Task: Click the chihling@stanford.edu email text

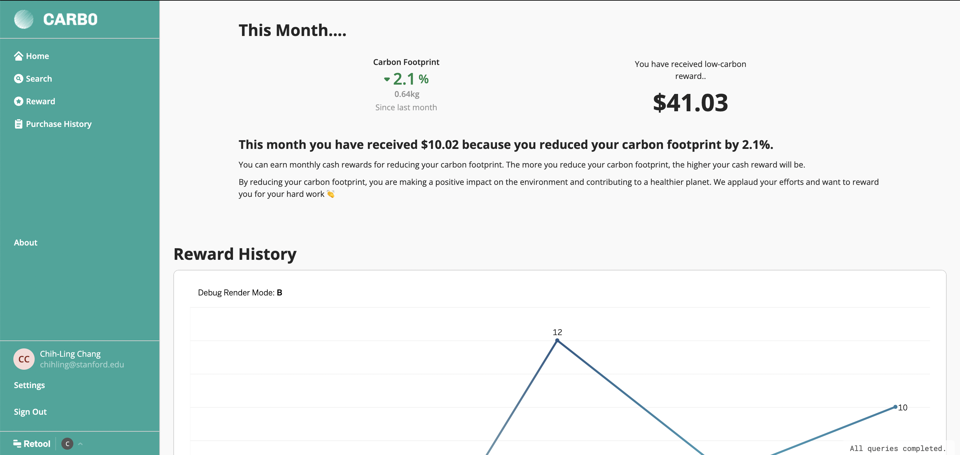Action: click(x=82, y=364)
